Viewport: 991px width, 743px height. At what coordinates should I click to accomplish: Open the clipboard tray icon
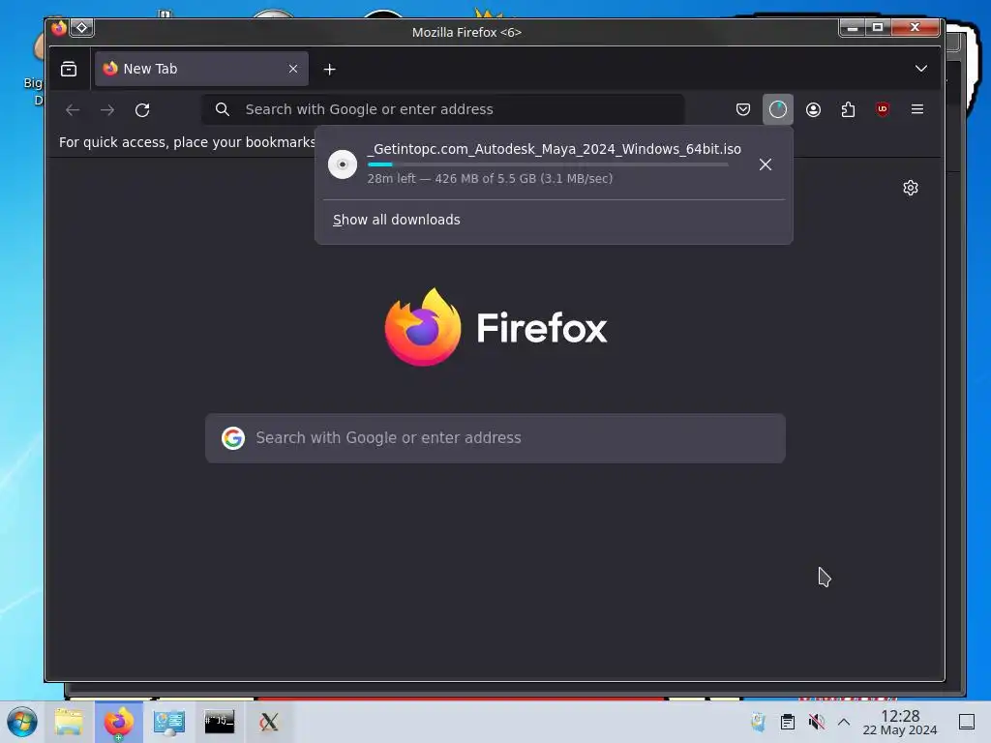point(788,722)
